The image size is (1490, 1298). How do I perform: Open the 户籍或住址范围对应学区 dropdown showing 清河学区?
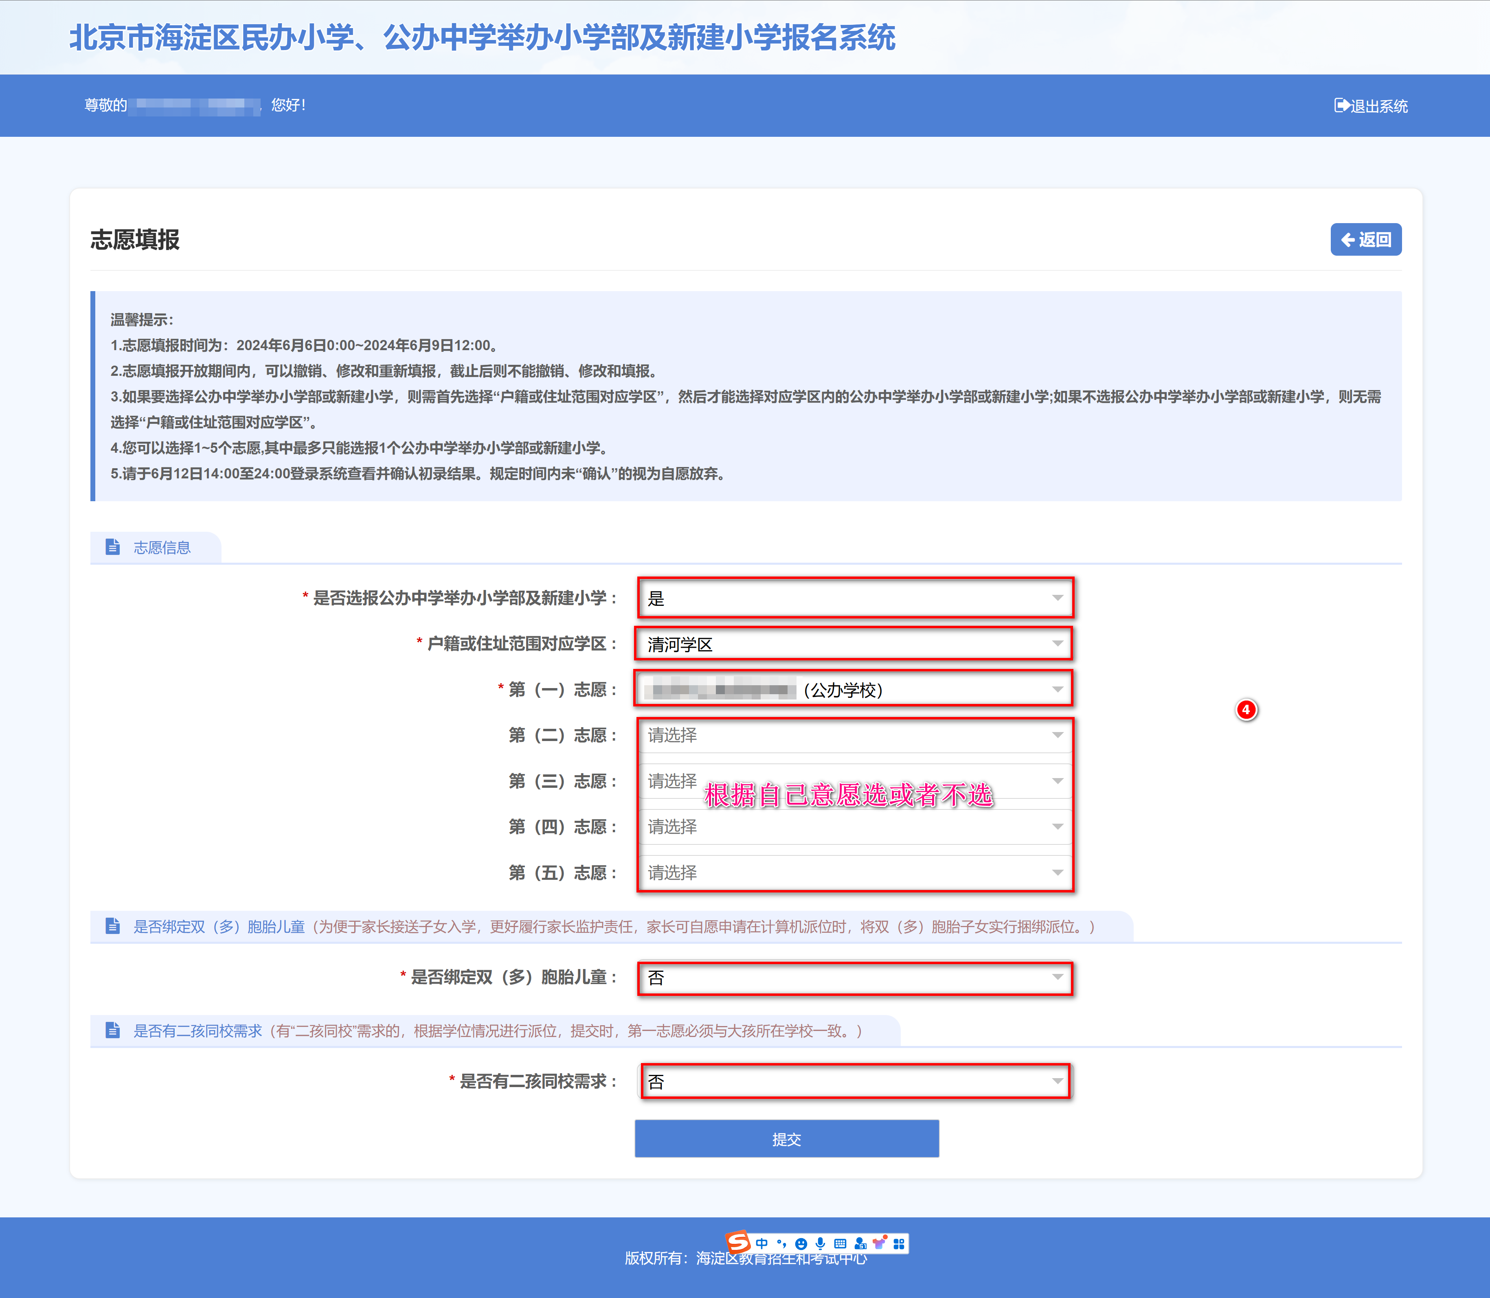[855, 643]
